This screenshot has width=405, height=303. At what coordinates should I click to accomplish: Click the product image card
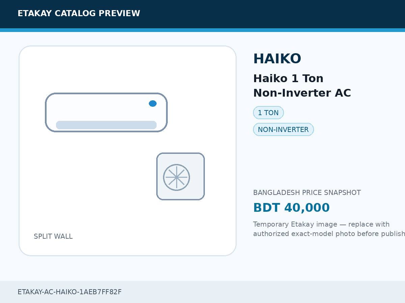click(128, 151)
